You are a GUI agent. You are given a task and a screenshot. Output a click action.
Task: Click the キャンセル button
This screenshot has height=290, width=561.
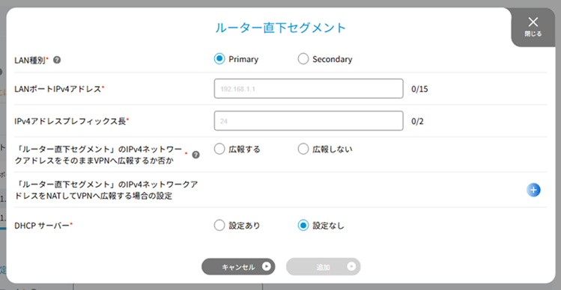tap(238, 267)
